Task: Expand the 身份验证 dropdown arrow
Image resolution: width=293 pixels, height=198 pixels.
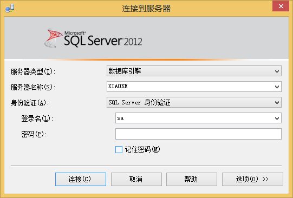Action: [x=277, y=102]
